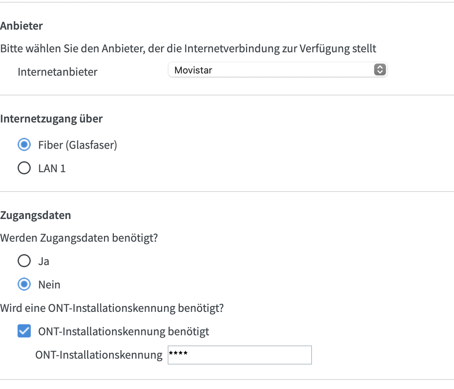This screenshot has width=454, height=389.
Task: Click the 'LAN 1' label text
Action: click(52, 169)
